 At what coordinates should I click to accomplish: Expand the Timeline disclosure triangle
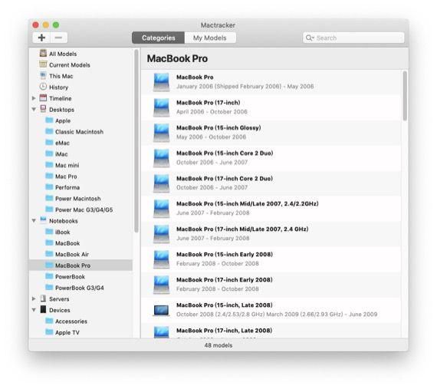34,98
